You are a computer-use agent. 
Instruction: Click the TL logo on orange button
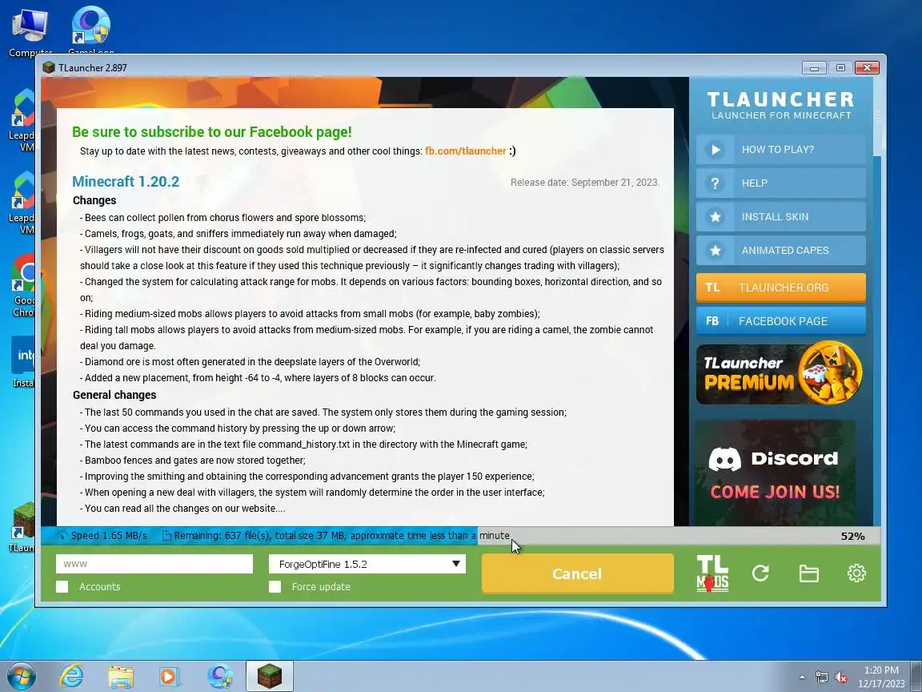pos(712,288)
